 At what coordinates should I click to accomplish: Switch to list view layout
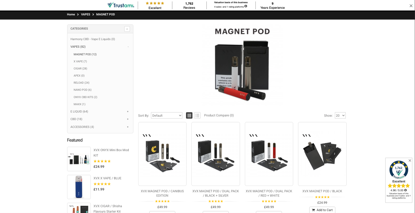[197, 115]
